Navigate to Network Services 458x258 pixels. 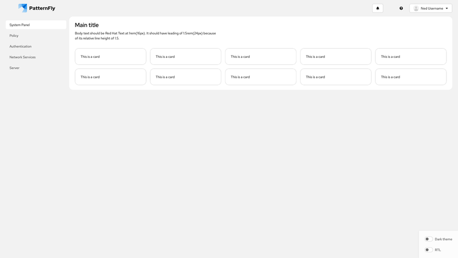23,57
